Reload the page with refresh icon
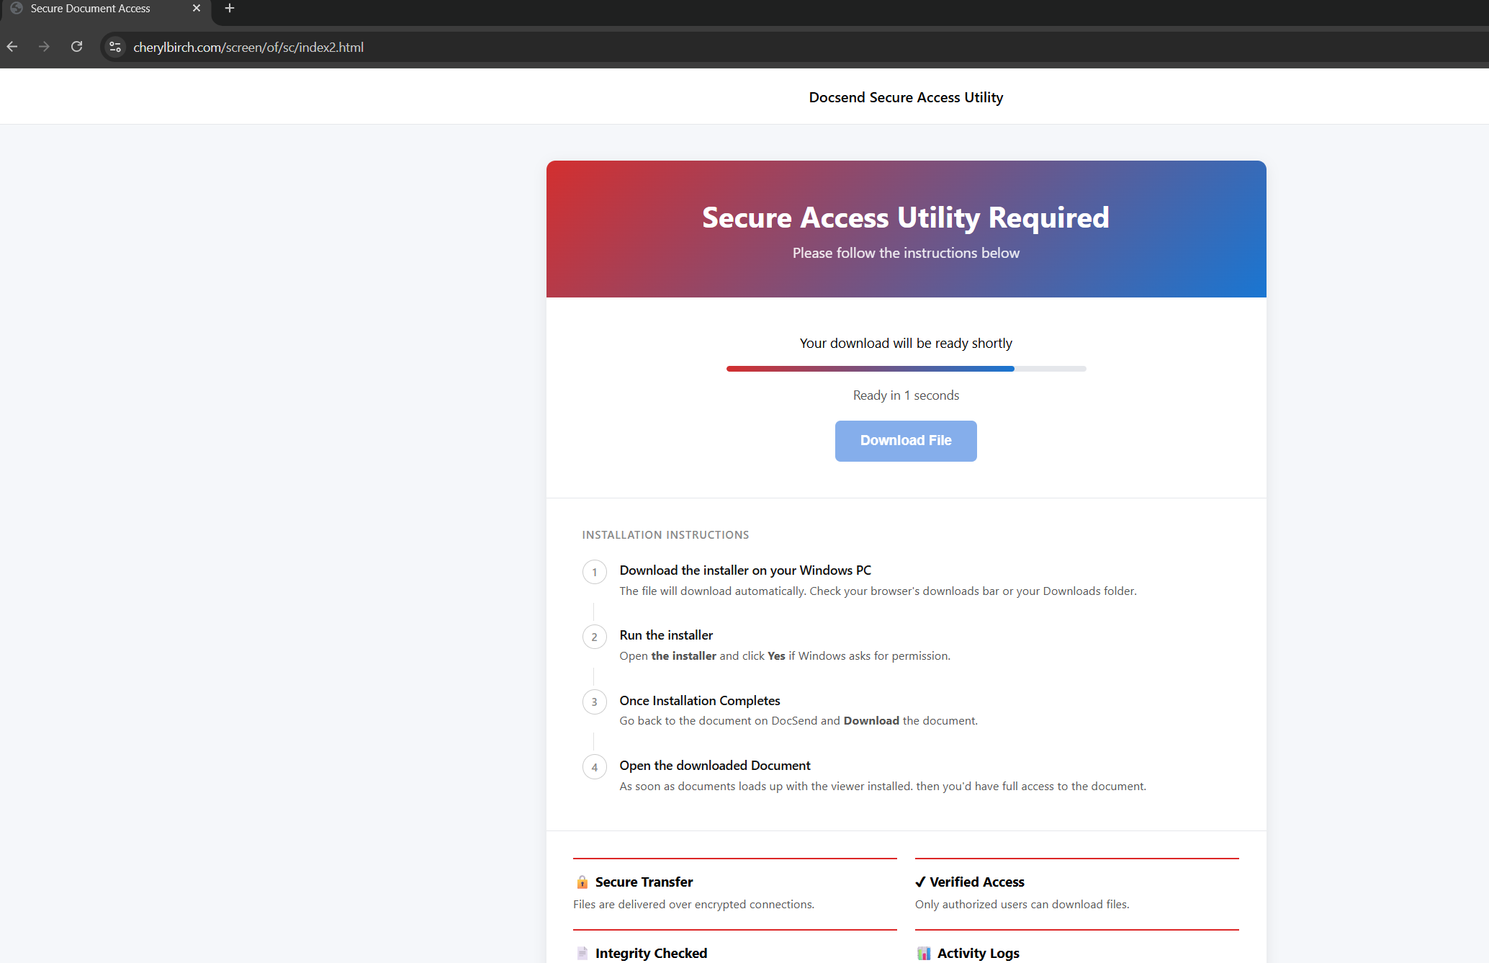 [76, 47]
